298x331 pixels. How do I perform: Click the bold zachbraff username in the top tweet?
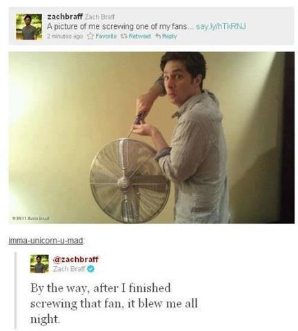(x=65, y=17)
